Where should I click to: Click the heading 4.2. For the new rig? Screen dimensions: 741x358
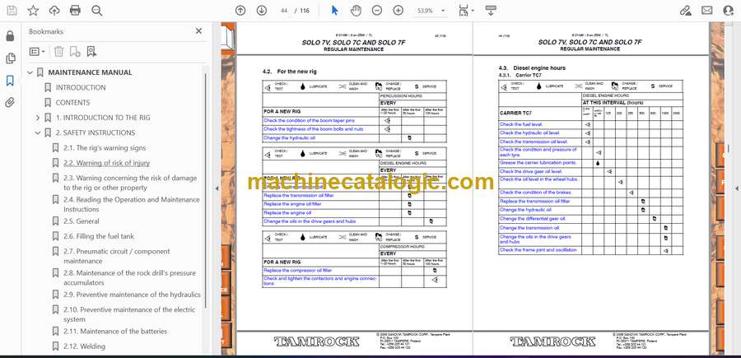(x=290, y=72)
